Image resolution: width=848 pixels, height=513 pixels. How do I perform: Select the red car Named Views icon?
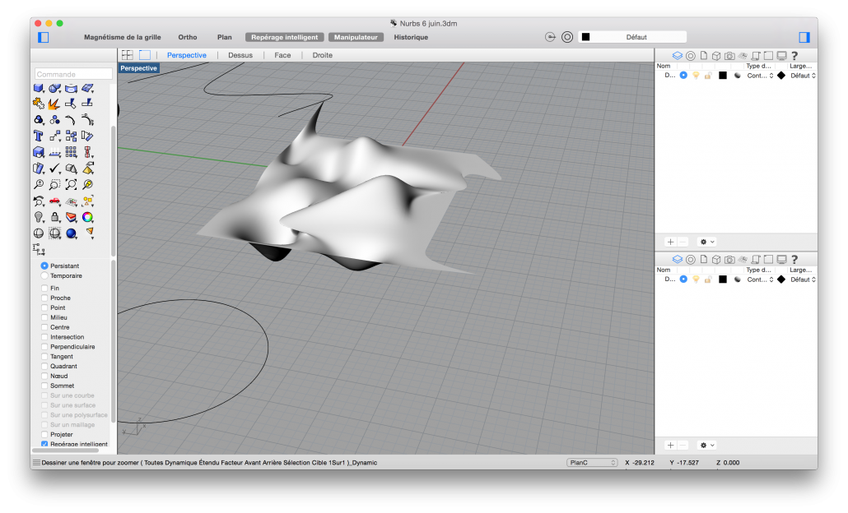(x=54, y=200)
